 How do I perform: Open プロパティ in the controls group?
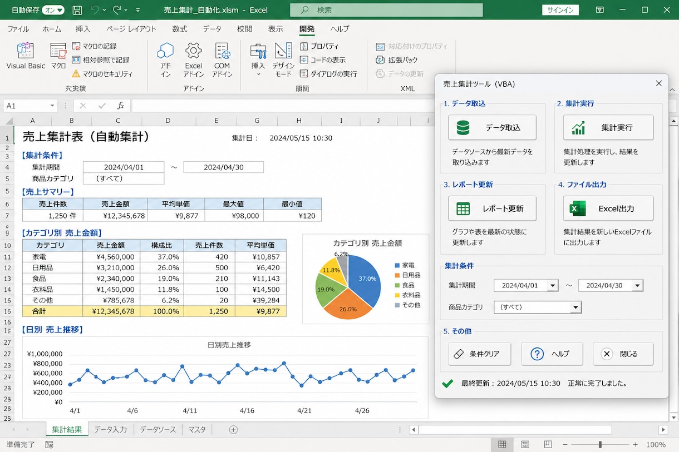pyautogui.click(x=319, y=46)
